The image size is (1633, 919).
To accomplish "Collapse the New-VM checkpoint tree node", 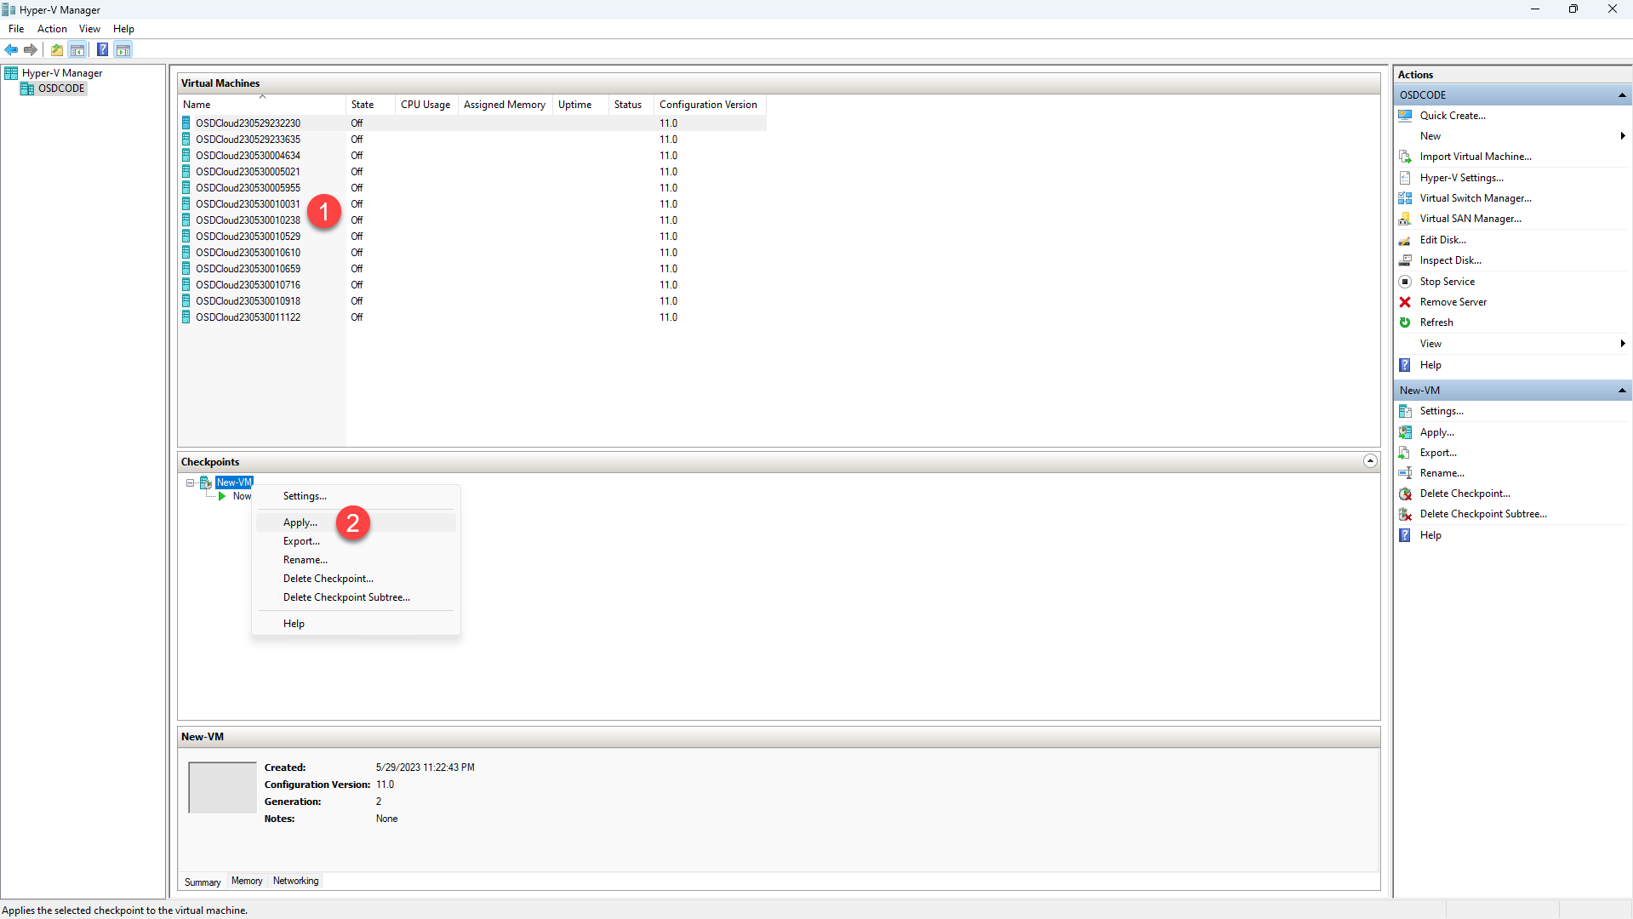I will pos(191,482).
